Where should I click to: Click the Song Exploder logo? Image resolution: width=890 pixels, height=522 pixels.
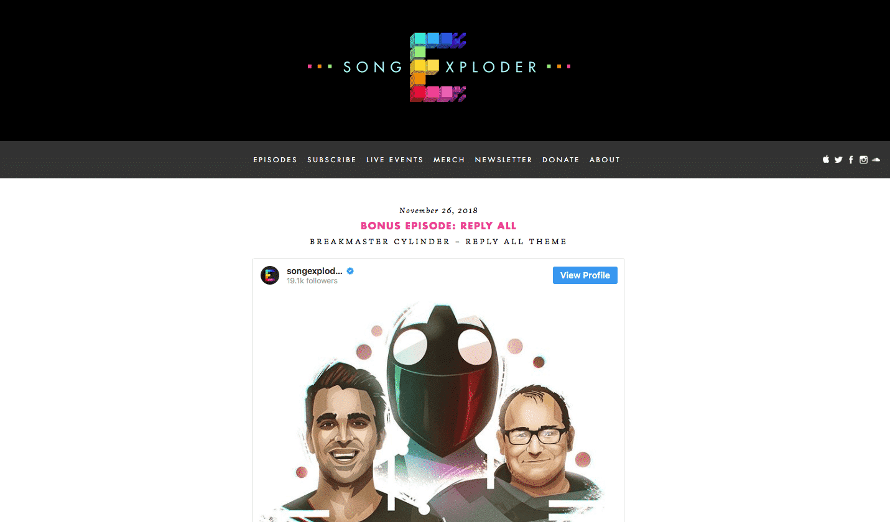(x=439, y=66)
